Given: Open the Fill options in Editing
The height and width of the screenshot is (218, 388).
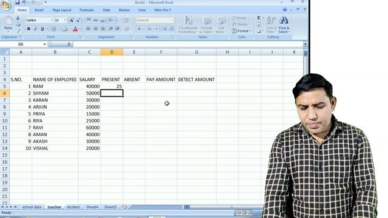Looking at the screenshot, I should 259,24.
